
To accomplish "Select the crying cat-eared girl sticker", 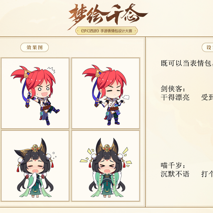I will (x=106, y=166).
